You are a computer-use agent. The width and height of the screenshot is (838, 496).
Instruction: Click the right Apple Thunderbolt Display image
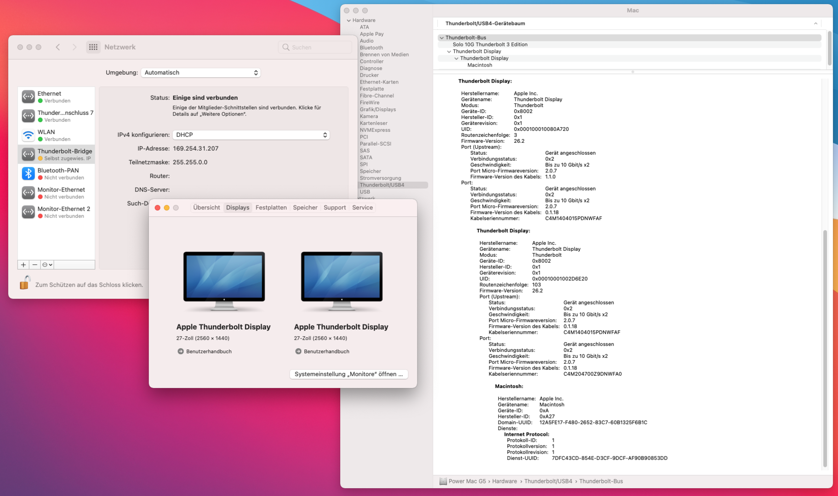click(x=342, y=281)
